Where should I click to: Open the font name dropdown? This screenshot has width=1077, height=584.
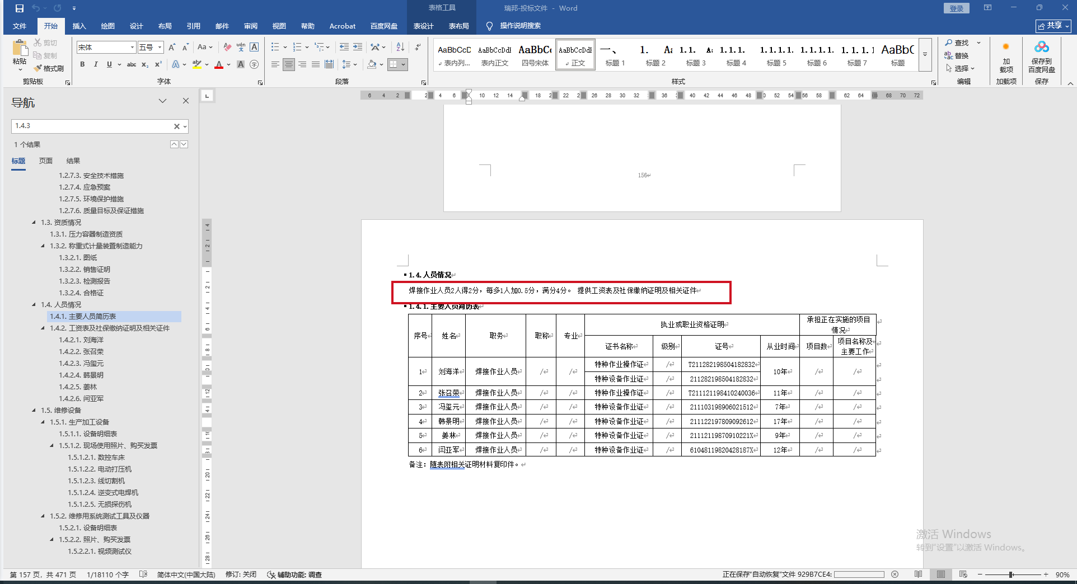click(132, 48)
